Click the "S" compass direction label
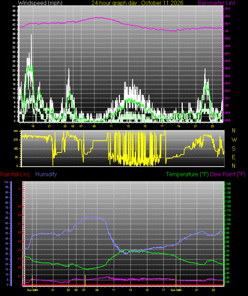This screenshot has height=296, width=248. point(234,149)
